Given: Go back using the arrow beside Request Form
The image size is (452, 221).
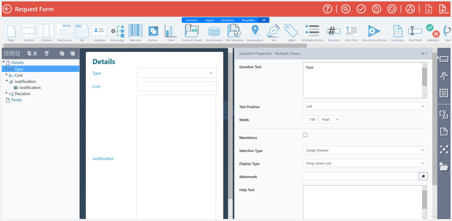Looking at the screenshot, I should coord(7,9).
